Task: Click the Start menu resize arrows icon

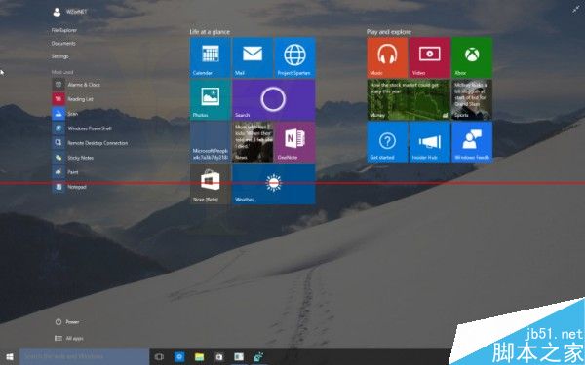Action: [576, 10]
